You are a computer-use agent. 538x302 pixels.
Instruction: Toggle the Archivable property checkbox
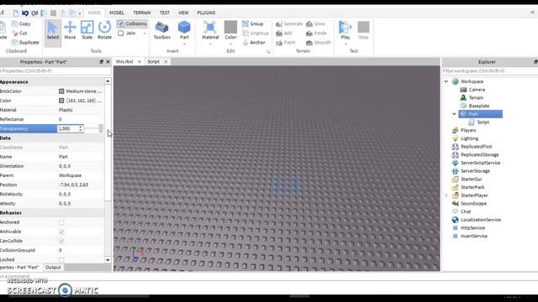click(x=61, y=232)
